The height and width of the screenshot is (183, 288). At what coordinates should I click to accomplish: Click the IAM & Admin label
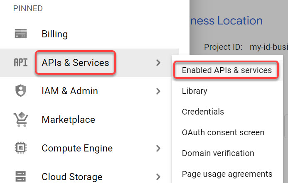point(70,91)
